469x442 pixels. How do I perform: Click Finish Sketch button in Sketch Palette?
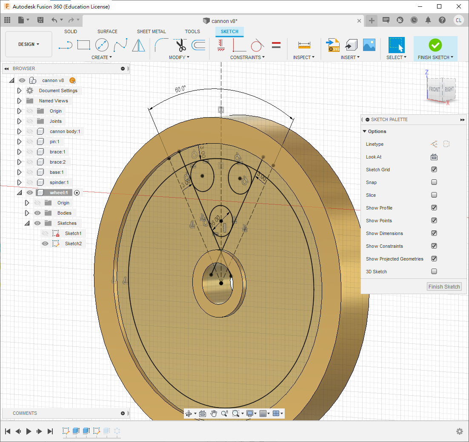tap(444, 286)
